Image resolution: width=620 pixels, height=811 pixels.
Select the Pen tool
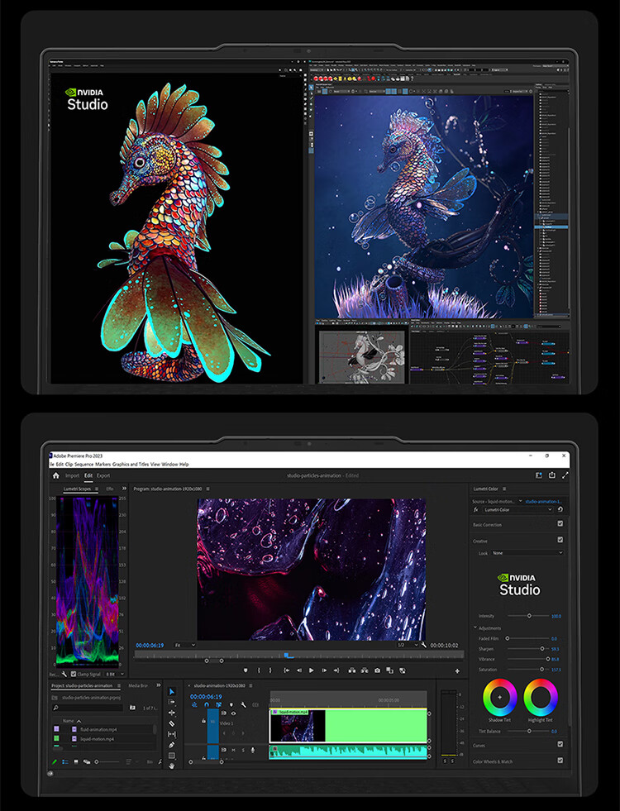point(172,745)
